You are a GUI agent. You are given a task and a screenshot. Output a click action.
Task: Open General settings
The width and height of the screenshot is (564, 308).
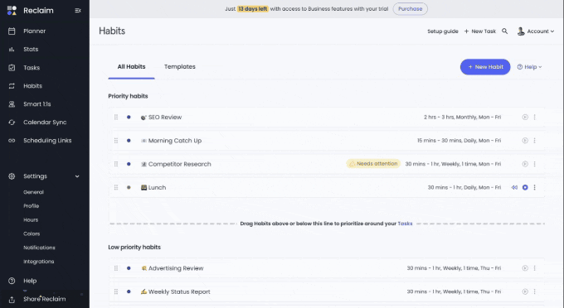click(33, 192)
